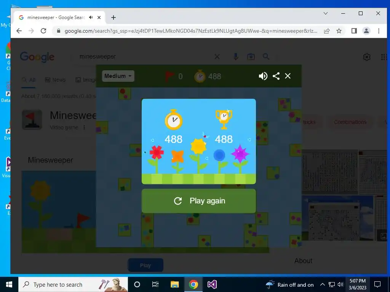
Task: Click the Combinations chip
Action: (x=350, y=122)
